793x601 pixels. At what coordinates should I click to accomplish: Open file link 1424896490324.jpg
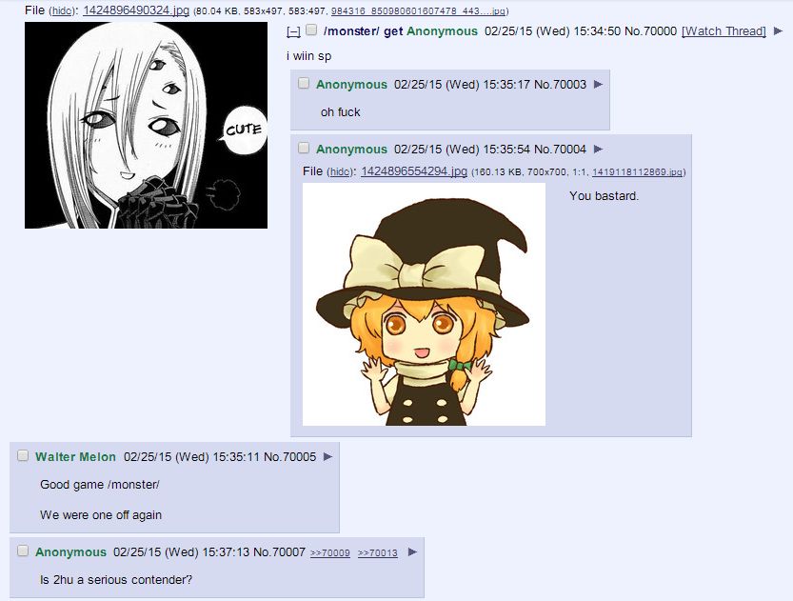pos(136,10)
